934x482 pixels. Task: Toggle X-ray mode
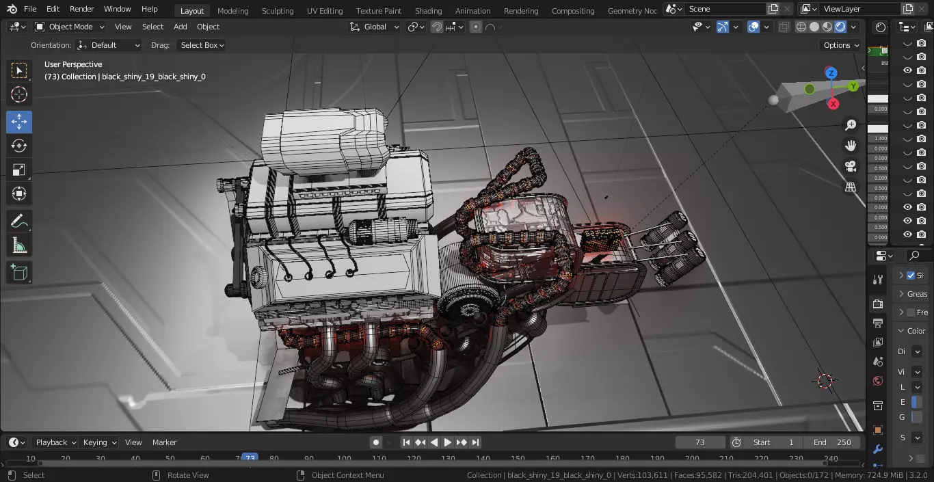click(x=784, y=27)
